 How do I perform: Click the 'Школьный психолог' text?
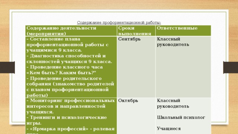181,118
